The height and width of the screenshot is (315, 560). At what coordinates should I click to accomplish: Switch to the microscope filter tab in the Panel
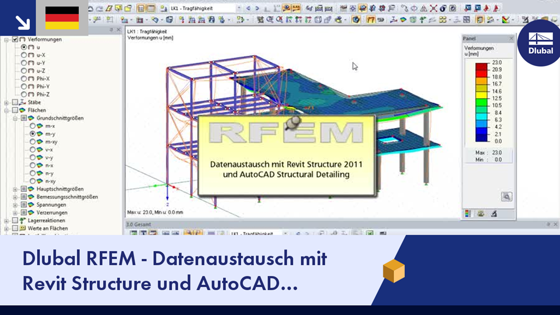(494, 214)
